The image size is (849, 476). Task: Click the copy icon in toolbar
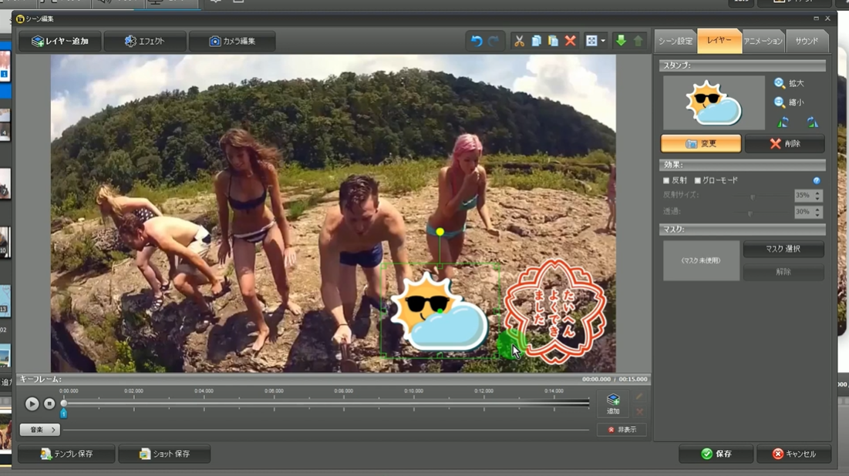pos(536,41)
